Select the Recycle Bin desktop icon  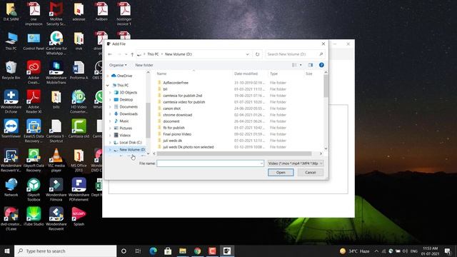click(x=11, y=70)
